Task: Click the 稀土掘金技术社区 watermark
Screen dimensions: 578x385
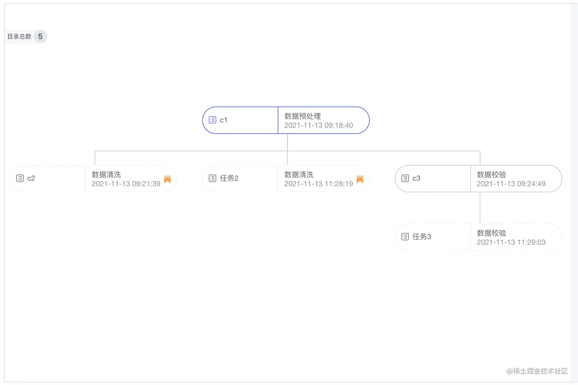Action: [x=537, y=371]
